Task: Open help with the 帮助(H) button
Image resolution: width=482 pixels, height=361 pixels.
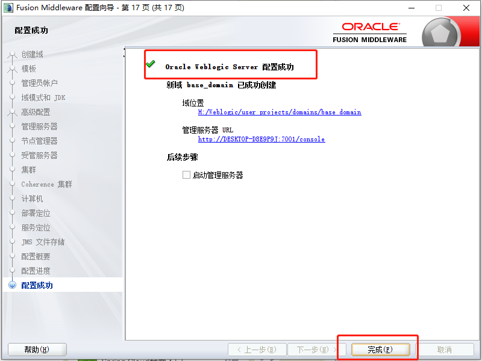Action: tap(37, 350)
